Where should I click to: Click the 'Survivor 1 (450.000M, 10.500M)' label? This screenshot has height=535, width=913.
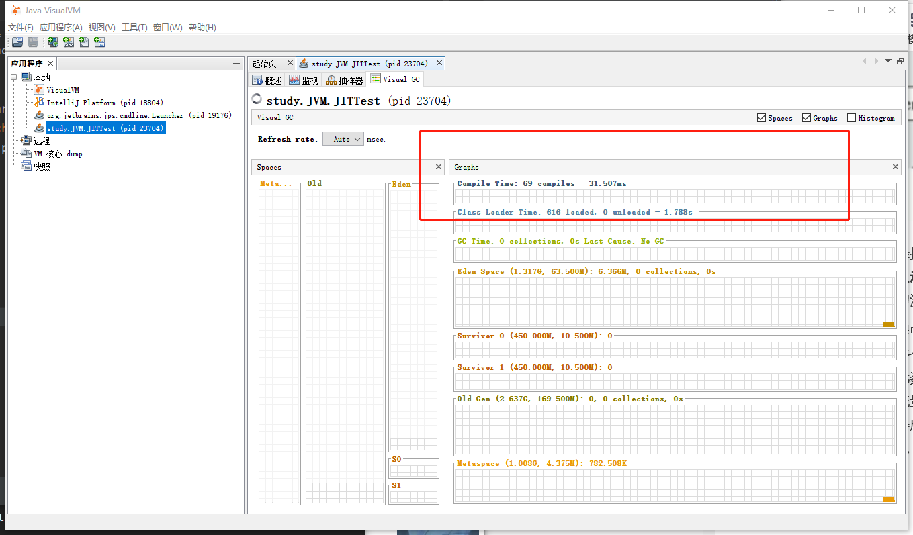click(x=535, y=367)
